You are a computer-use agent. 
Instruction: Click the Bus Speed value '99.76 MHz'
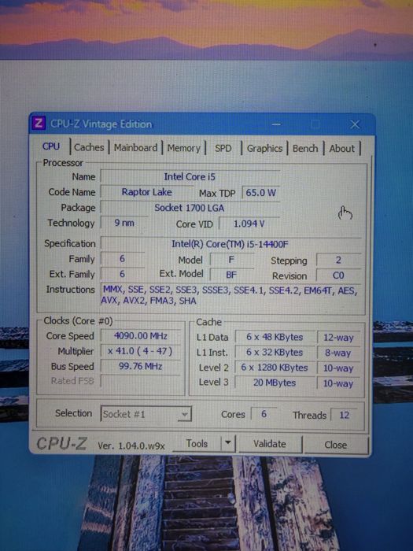pyautogui.click(x=141, y=366)
